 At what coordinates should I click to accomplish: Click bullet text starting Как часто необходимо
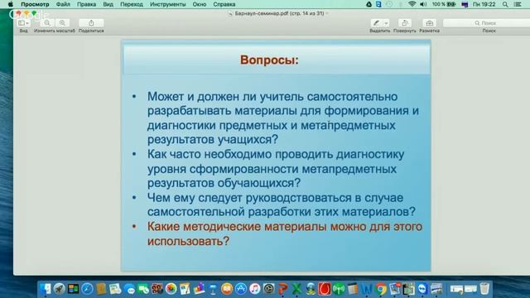276,169
